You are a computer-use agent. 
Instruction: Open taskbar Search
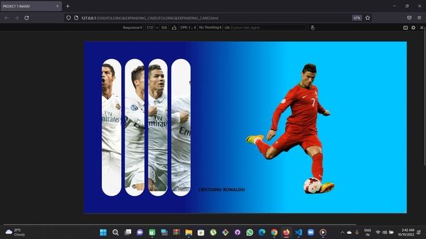[x=115, y=232]
